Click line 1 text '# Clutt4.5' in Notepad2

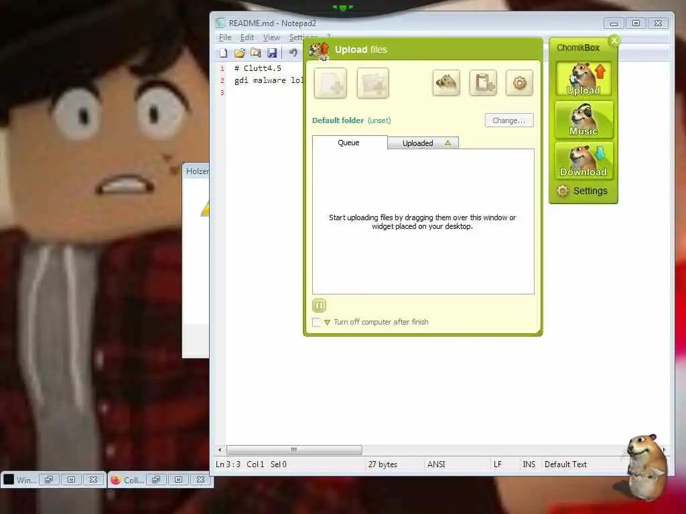pos(258,68)
